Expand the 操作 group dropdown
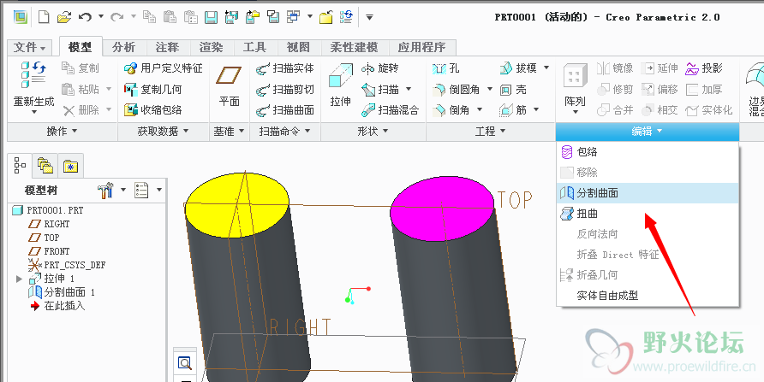The image size is (764, 382). point(62,132)
